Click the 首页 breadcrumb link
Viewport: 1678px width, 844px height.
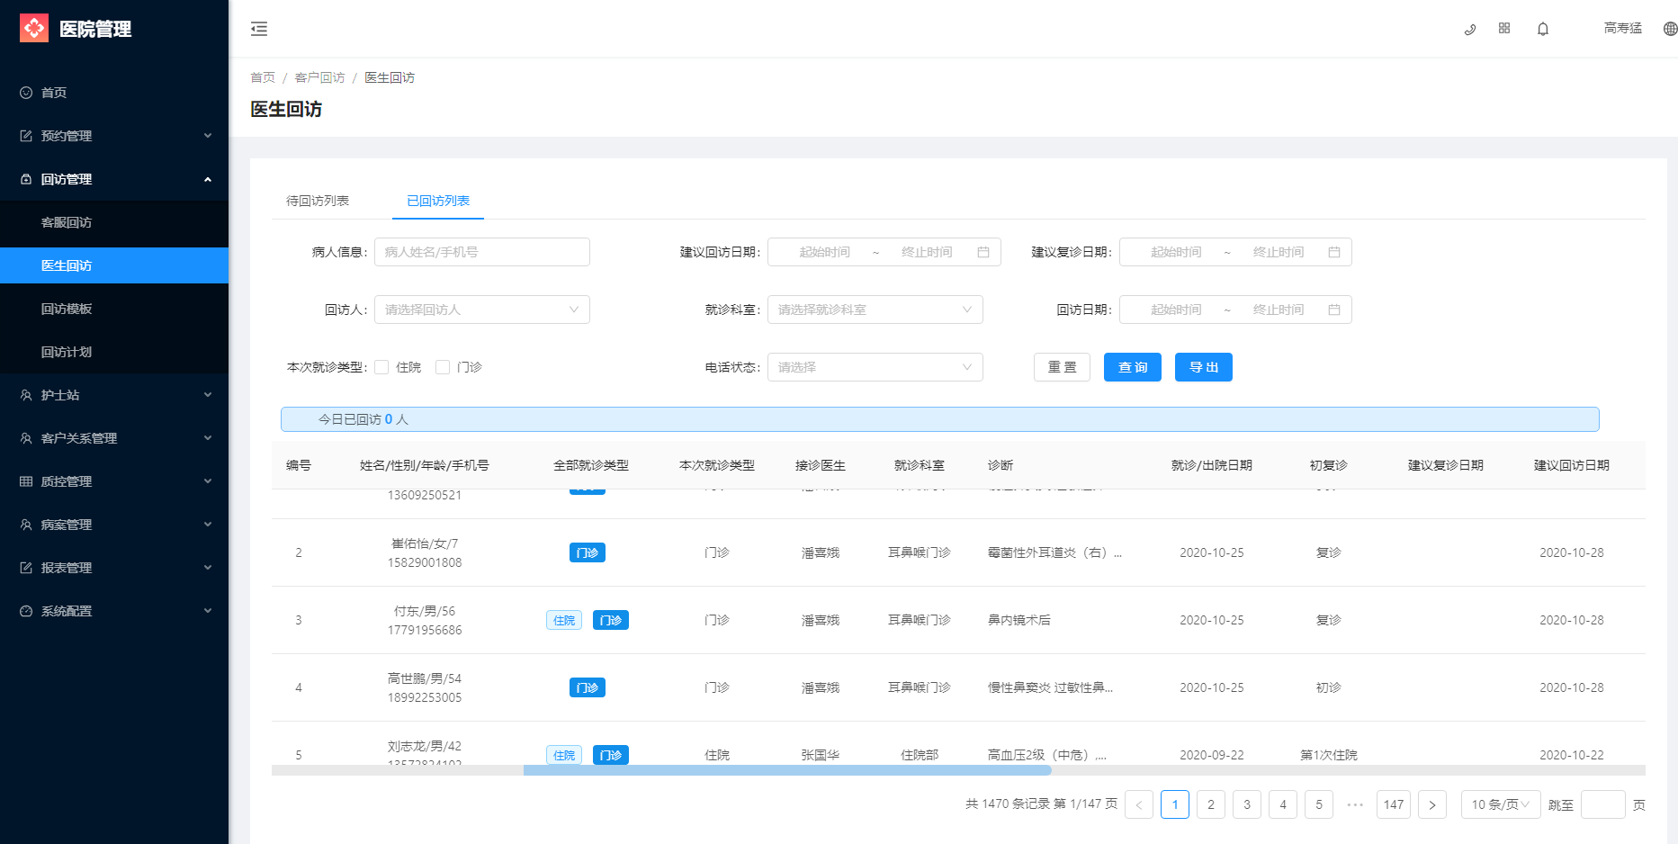[x=263, y=77]
